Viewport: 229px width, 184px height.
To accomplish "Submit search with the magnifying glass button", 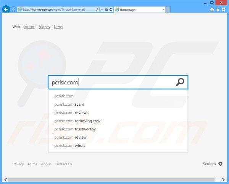I will (x=180, y=82).
